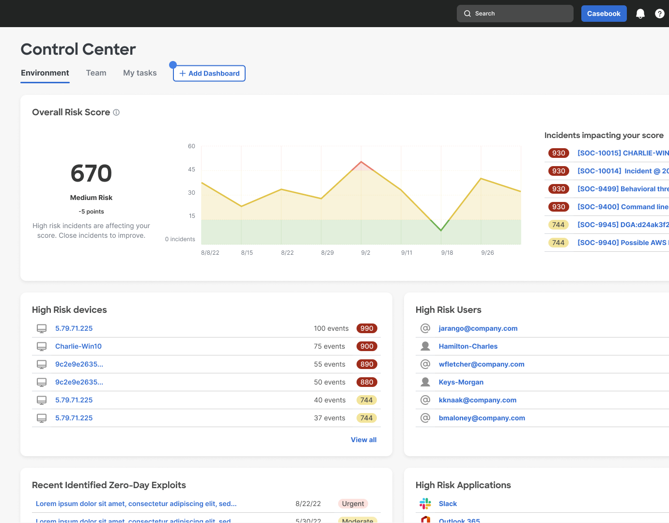Click the 9/2 peak point on the chart
The height and width of the screenshot is (523, 669).
pyautogui.click(x=361, y=162)
